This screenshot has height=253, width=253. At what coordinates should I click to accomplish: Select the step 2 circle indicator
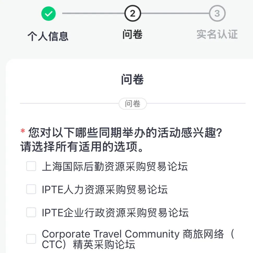pos(133,13)
